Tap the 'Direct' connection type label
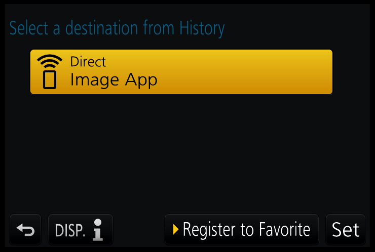The width and height of the screenshot is (375, 252). pos(88,62)
